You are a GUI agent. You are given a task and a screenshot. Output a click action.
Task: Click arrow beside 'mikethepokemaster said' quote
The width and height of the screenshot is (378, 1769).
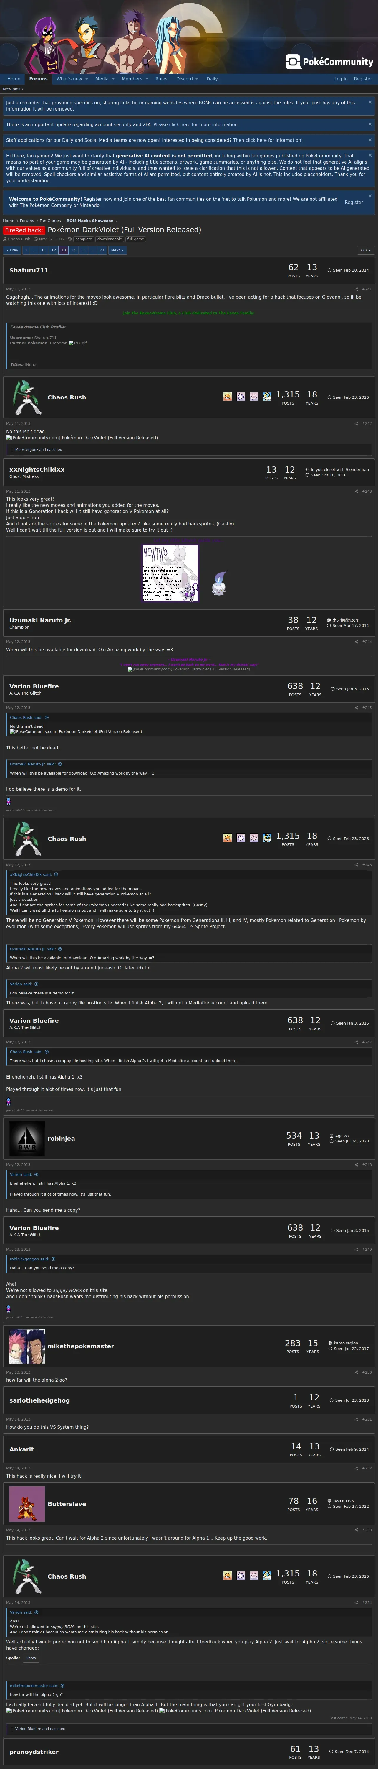click(62, 1685)
